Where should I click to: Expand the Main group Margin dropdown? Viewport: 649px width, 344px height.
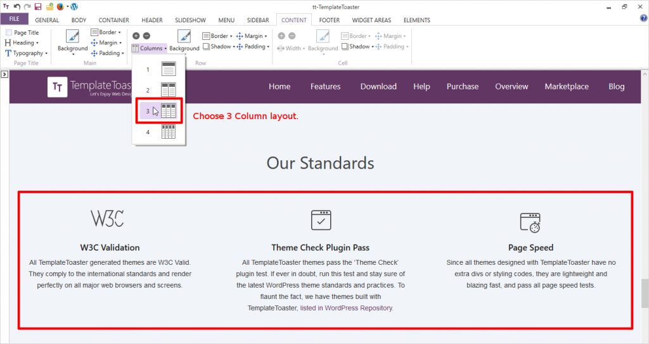pos(106,42)
